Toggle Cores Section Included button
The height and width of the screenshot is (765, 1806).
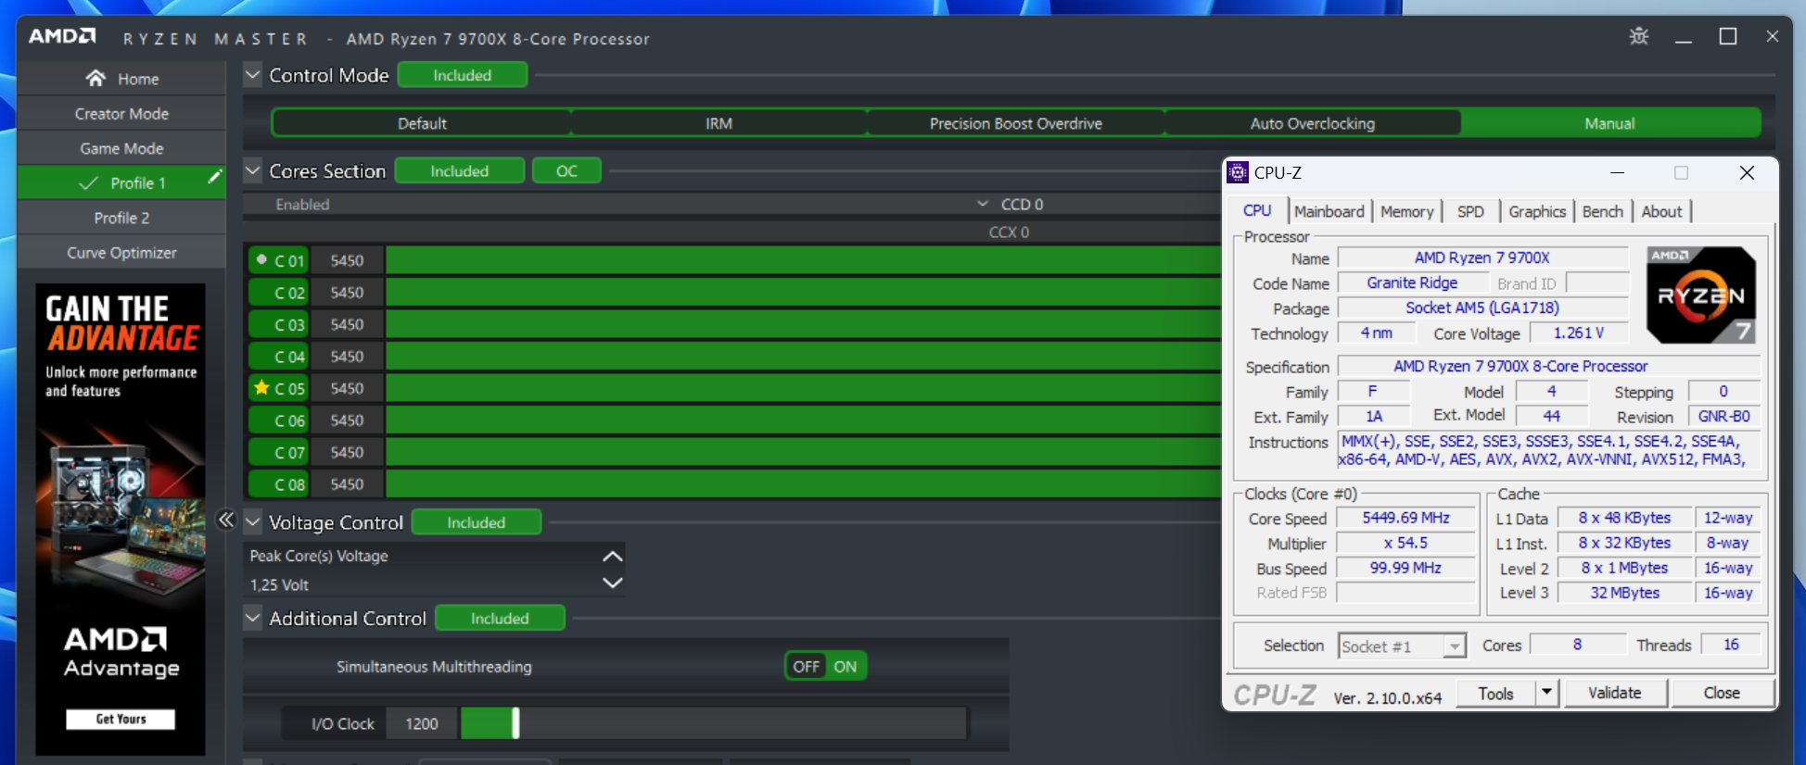coord(460,171)
